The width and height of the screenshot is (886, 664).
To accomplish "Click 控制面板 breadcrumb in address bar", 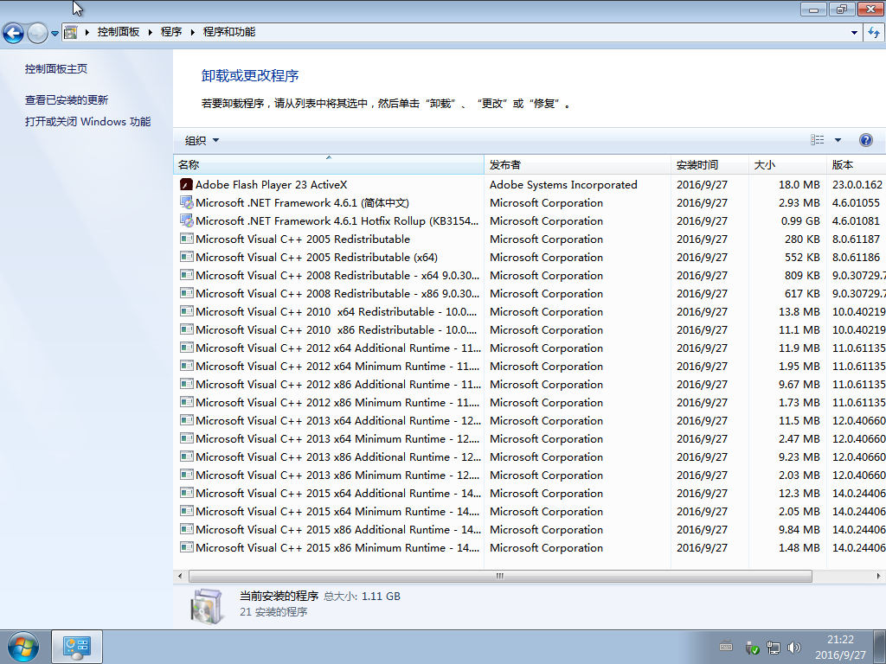I will pyautogui.click(x=118, y=32).
